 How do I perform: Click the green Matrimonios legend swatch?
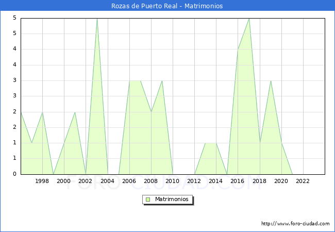[148, 200]
